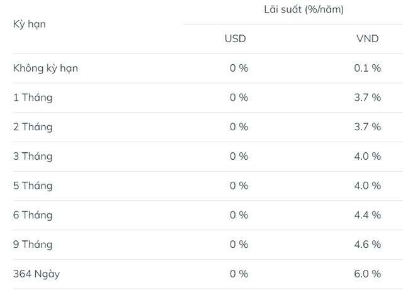Click the 4.6 % VND rate
The width and height of the screenshot is (403, 290).
coord(367,244)
